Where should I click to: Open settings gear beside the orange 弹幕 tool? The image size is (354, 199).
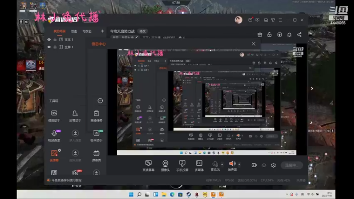[x=59, y=150]
